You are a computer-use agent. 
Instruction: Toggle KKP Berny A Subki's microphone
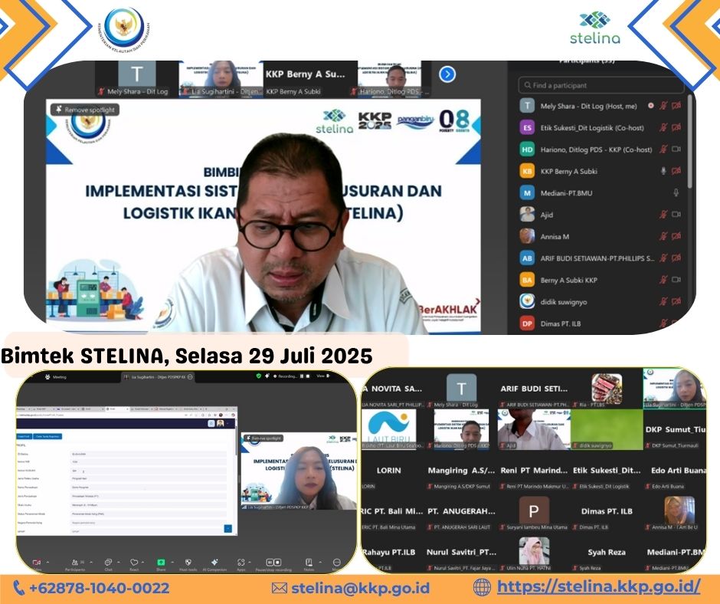pyautogui.click(x=663, y=170)
